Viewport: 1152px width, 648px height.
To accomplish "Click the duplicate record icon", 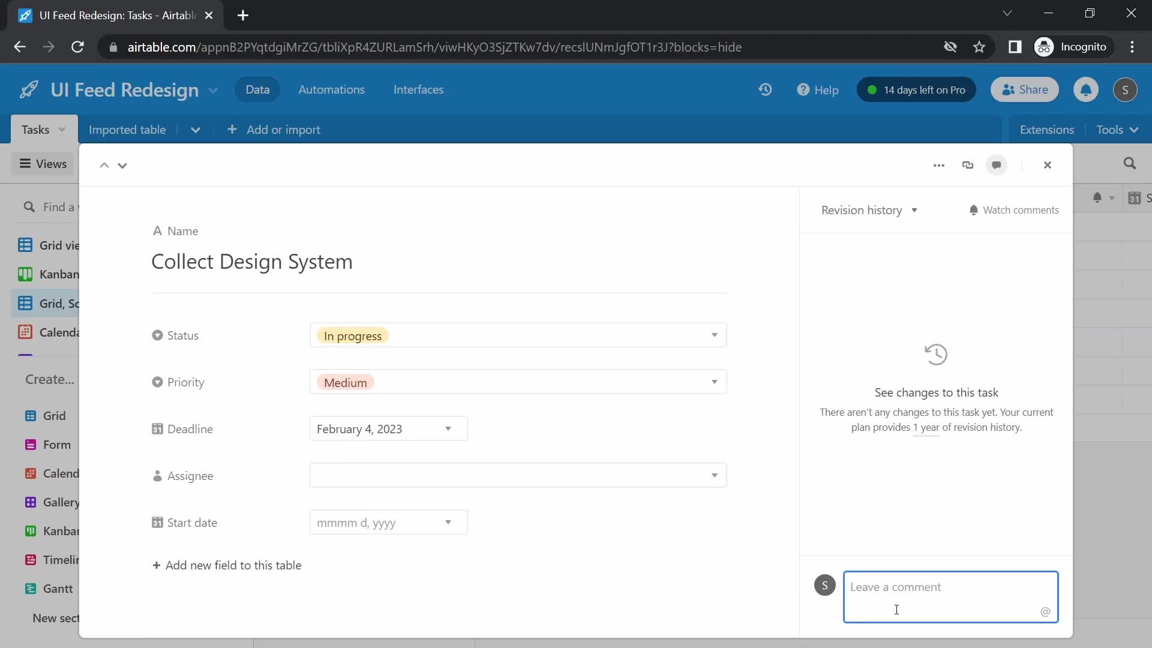I will pos(968,164).
